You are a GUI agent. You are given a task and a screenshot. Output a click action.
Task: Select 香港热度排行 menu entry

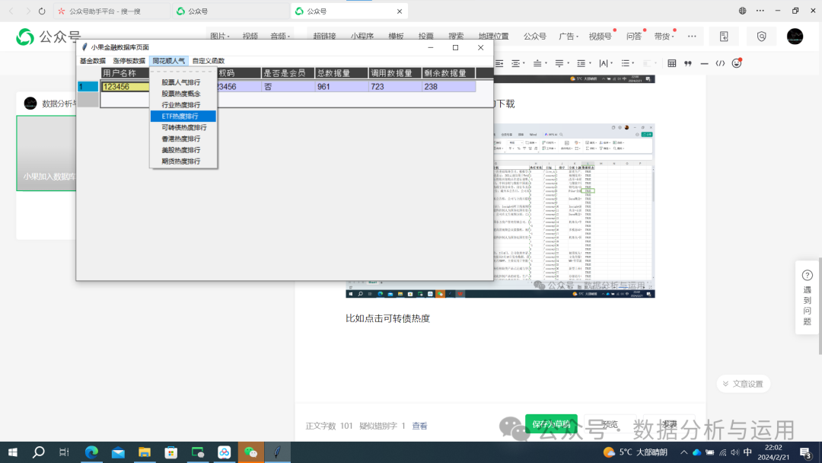pos(183,139)
